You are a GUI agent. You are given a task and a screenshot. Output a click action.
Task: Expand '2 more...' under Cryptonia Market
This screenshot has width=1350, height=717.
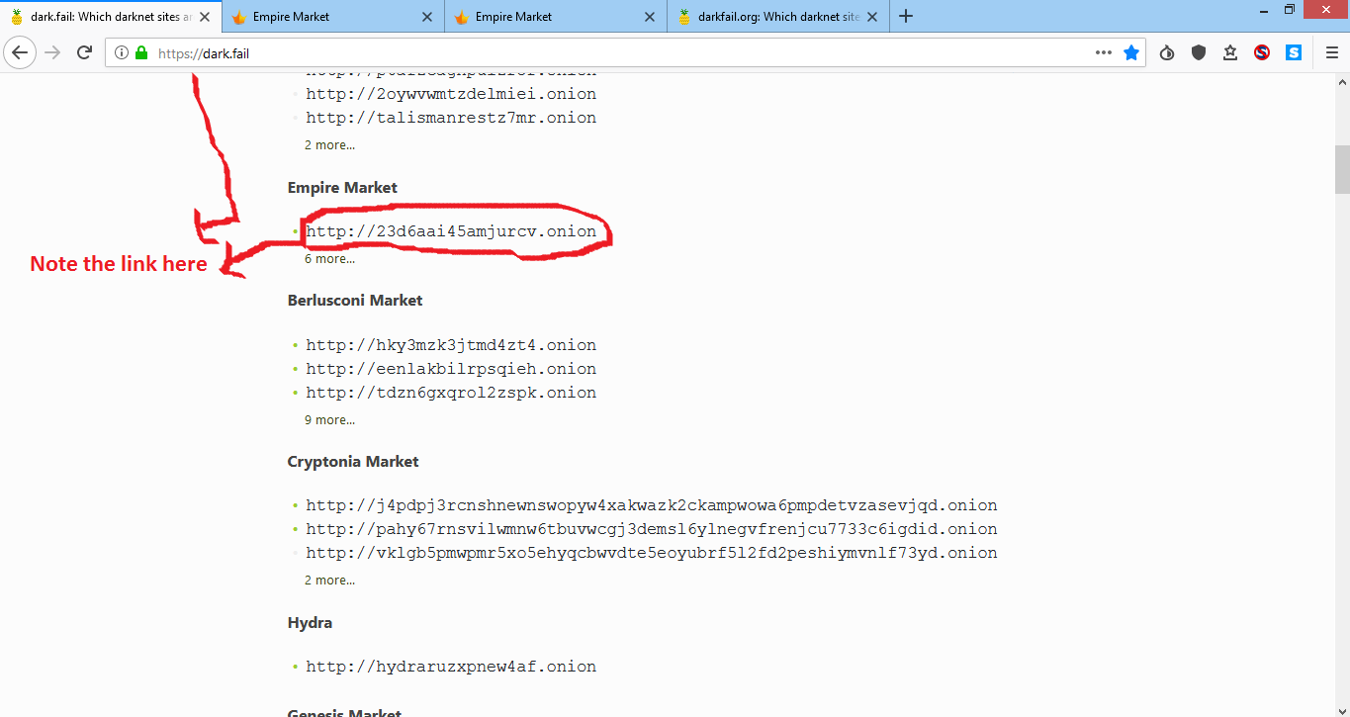(329, 581)
